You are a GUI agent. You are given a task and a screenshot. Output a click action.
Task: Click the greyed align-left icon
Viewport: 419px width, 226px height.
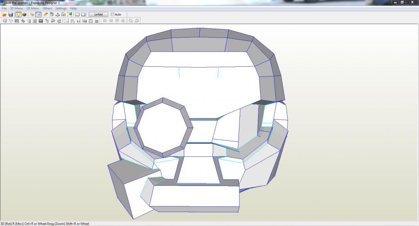tap(105, 21)
